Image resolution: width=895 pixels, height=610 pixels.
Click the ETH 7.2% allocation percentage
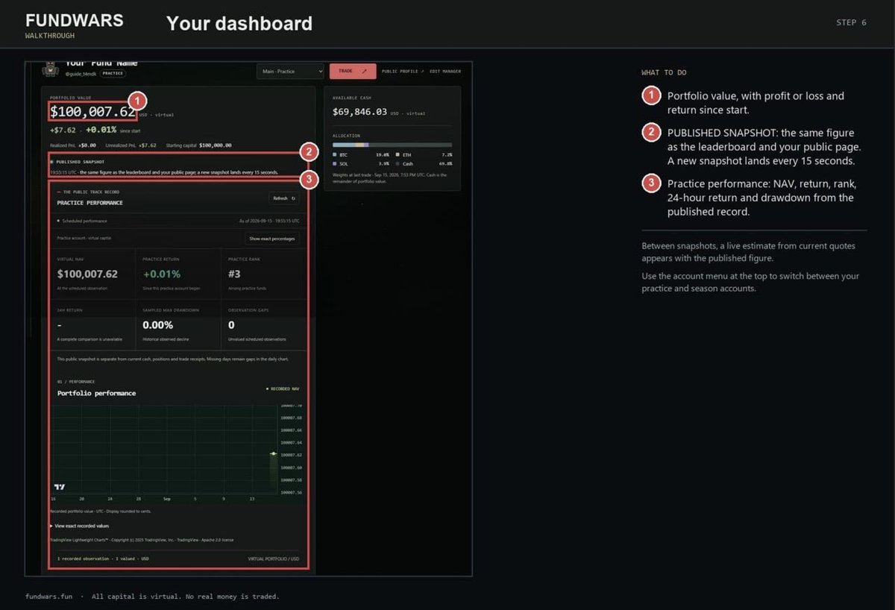click(x=447, y=154)
